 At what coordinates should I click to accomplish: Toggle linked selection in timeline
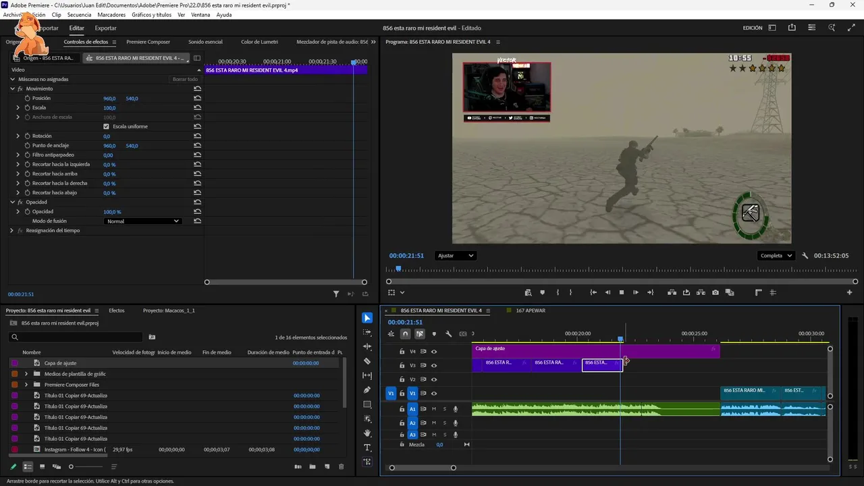pyautogui.click(x=420, y=333)
